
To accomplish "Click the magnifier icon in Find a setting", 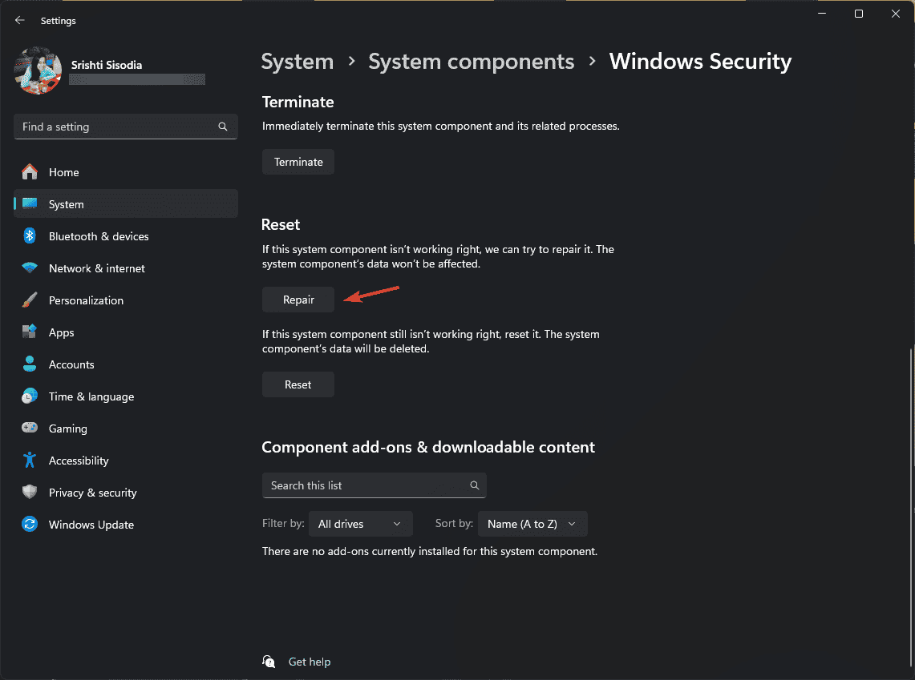I will (x=222, y=127).
